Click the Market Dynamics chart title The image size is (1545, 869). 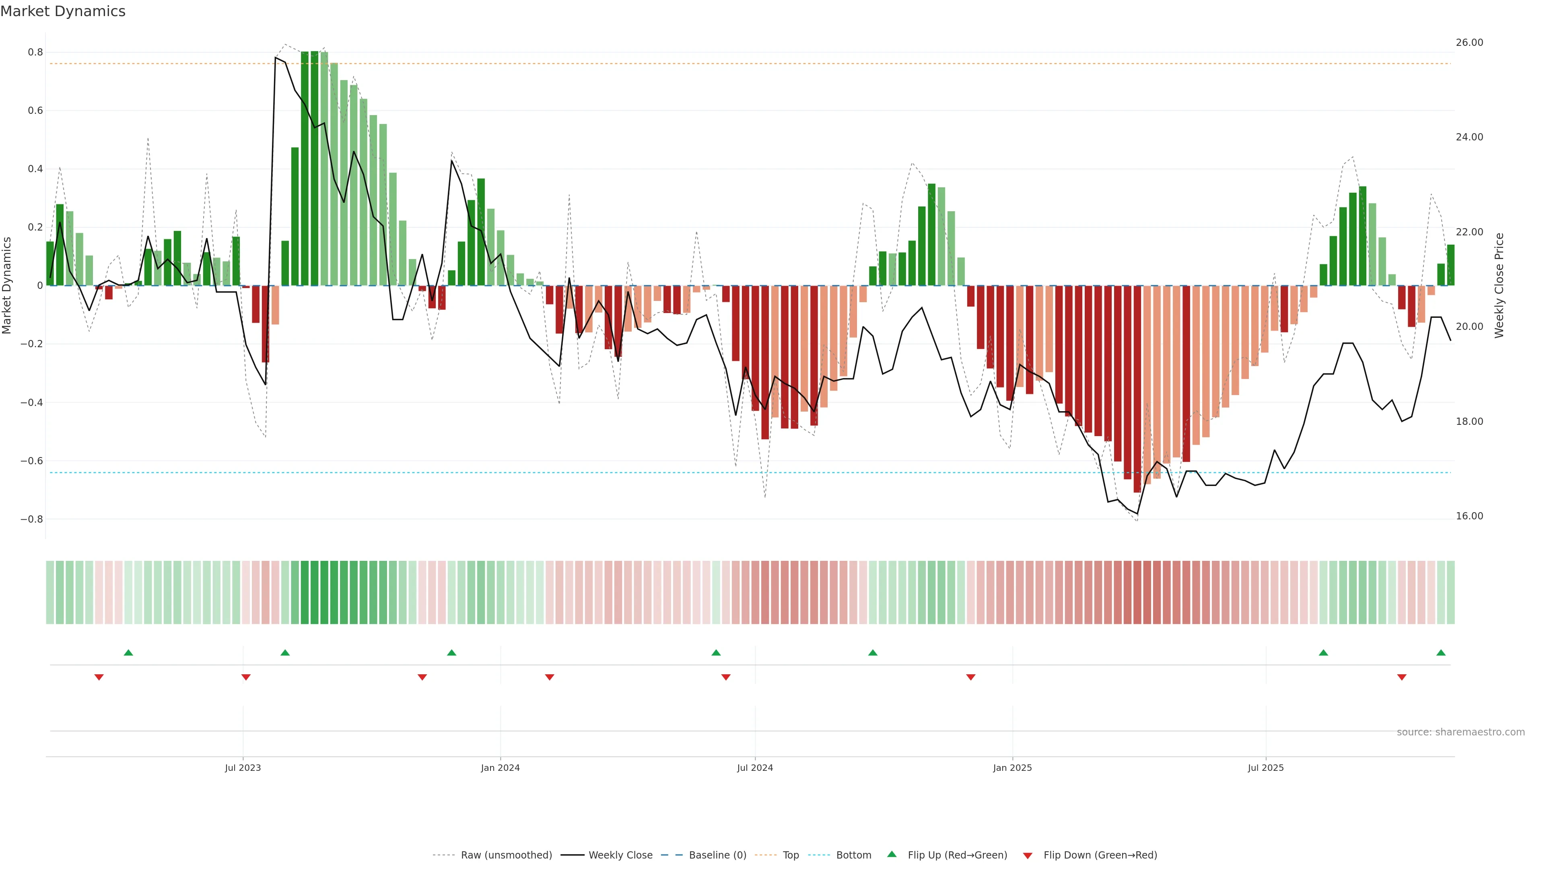[x=63, y=11]
